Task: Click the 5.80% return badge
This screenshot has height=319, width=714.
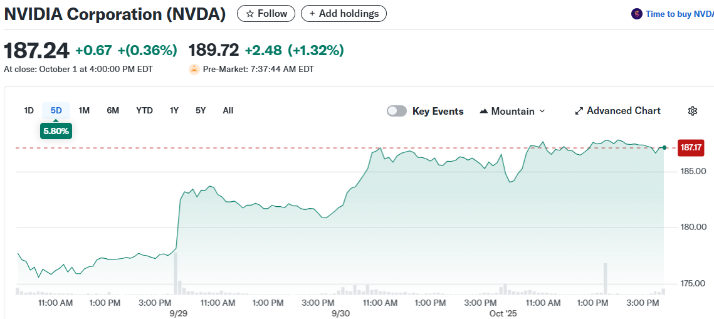Action: 56,131
